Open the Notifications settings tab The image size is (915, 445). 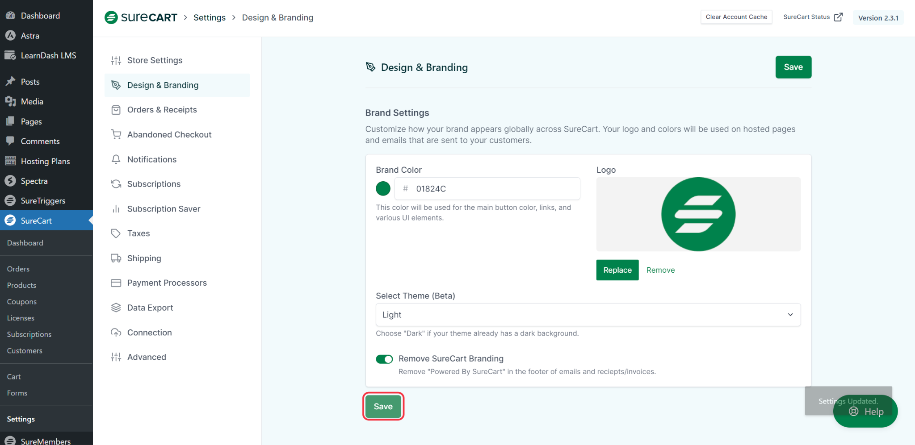click(x=177, y=159)
